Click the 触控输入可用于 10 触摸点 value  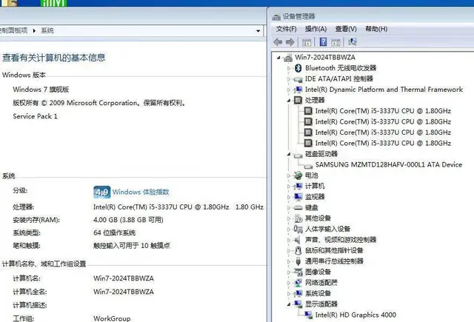tap(132, 245)
